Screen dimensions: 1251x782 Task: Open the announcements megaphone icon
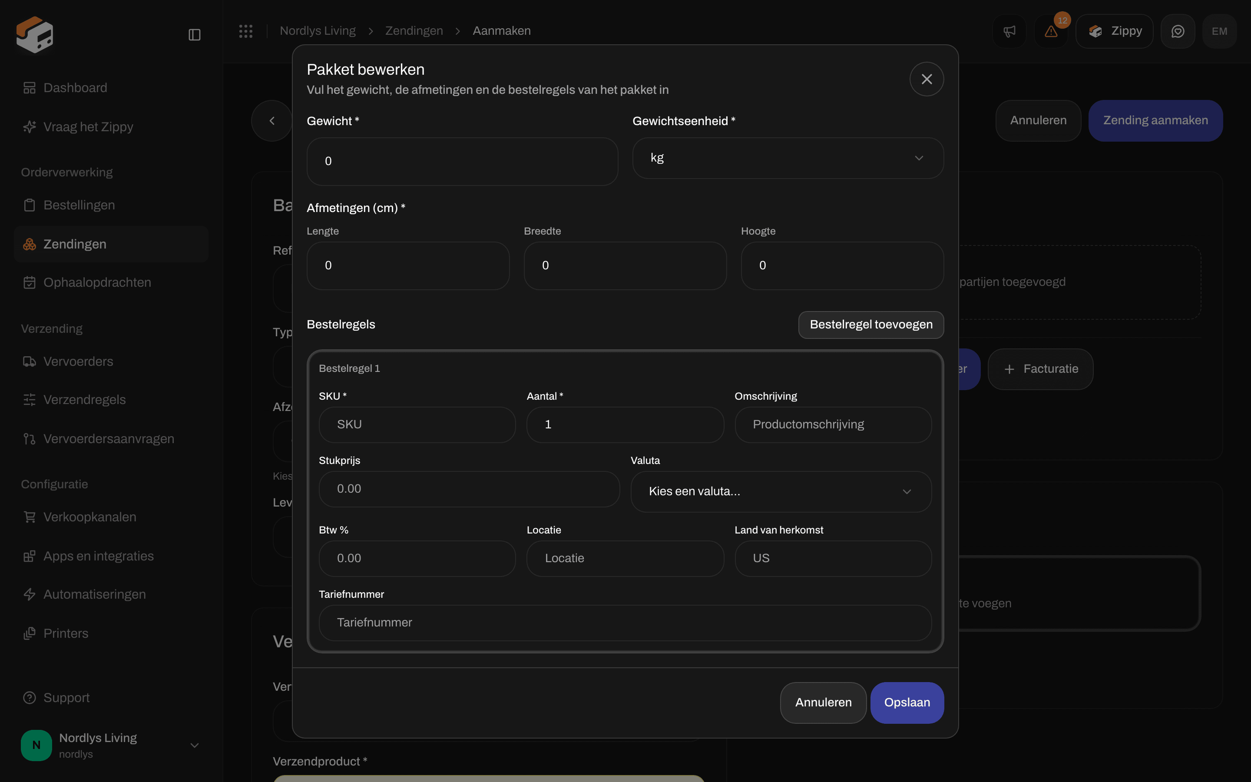1009,32
